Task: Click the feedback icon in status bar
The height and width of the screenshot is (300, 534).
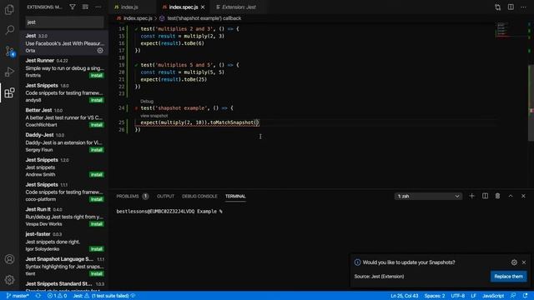Action: (x=513, y=296)
